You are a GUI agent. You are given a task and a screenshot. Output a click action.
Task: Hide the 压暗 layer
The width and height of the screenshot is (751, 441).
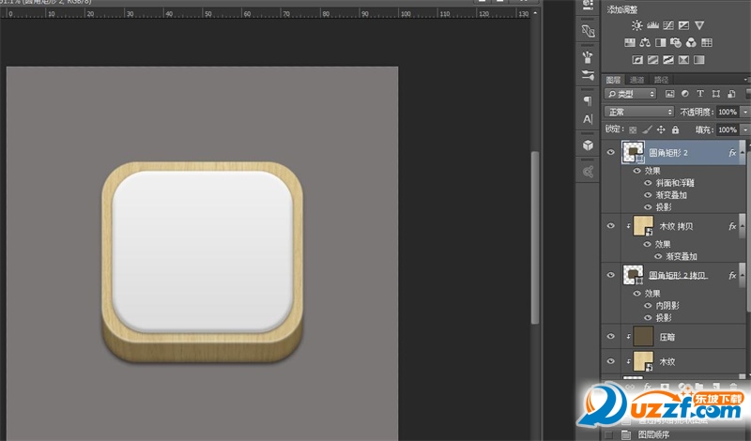tap(612, 336)
